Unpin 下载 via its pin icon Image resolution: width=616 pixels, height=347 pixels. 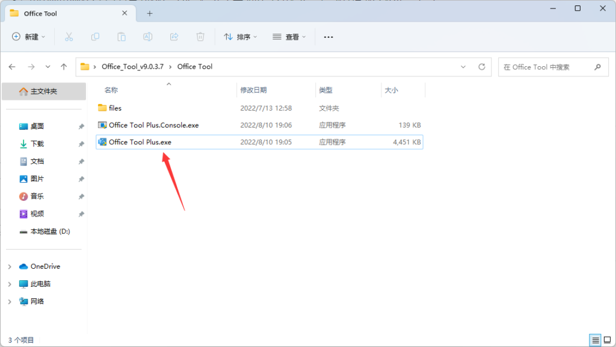[81, 144]
